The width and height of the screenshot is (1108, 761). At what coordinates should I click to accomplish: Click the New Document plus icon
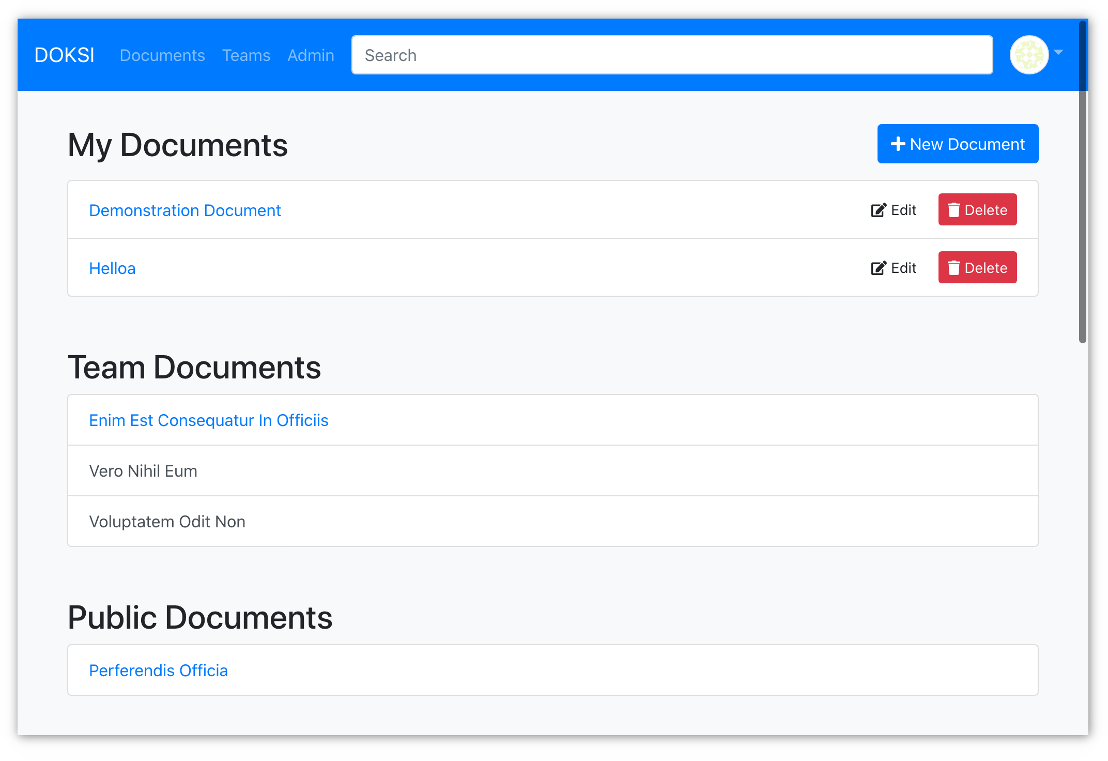[898, 144]
